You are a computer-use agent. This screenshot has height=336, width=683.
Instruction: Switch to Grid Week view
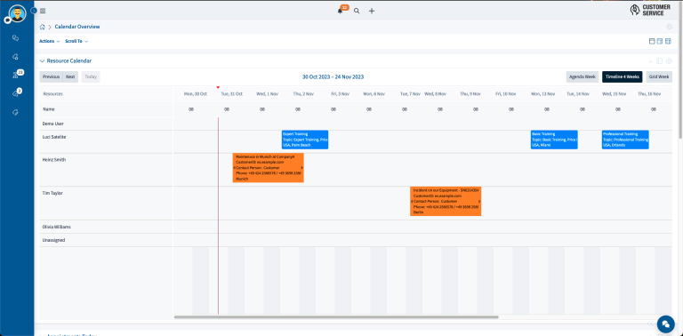(x=659, y=77)
